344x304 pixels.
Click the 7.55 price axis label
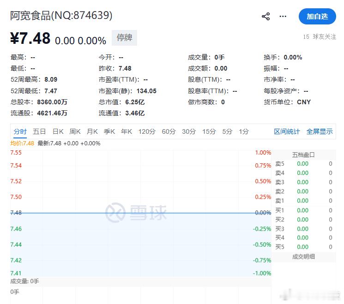click(x=16, y=153)
